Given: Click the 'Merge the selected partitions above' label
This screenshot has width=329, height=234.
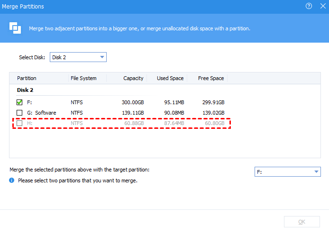Looking at the screenshot, I should [79, 170].
